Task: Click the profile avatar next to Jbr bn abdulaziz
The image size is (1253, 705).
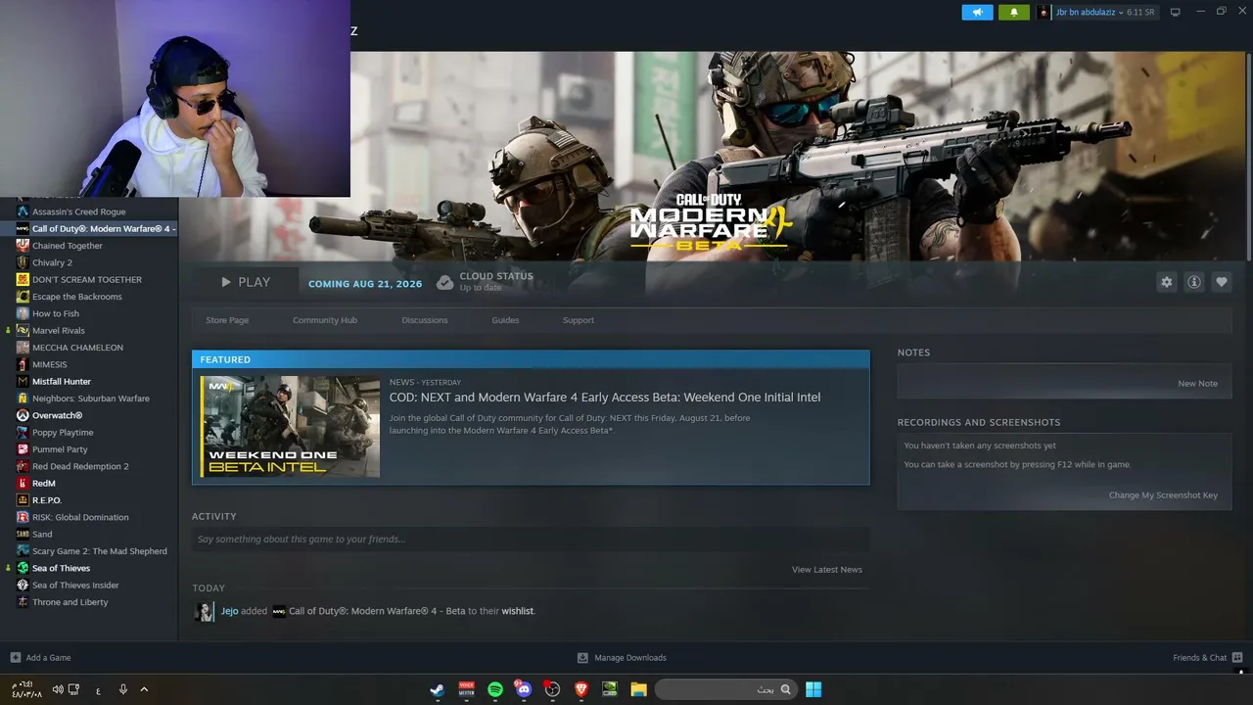Action: (x=1044, y=13)
